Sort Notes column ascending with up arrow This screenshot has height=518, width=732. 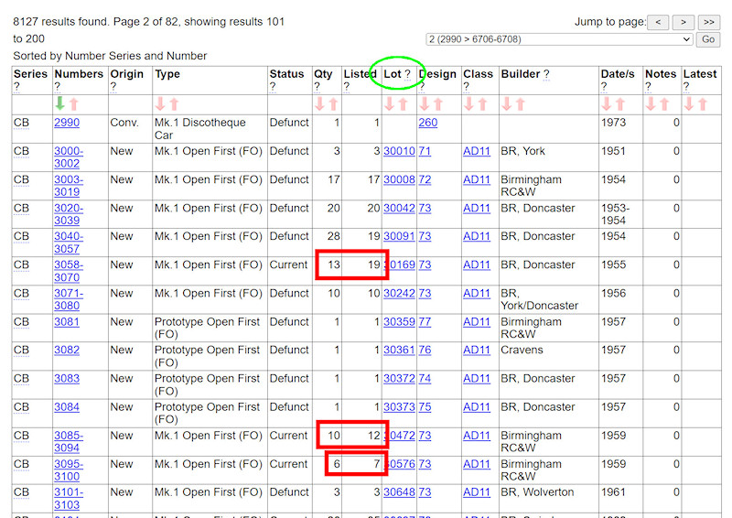(665, 104)
